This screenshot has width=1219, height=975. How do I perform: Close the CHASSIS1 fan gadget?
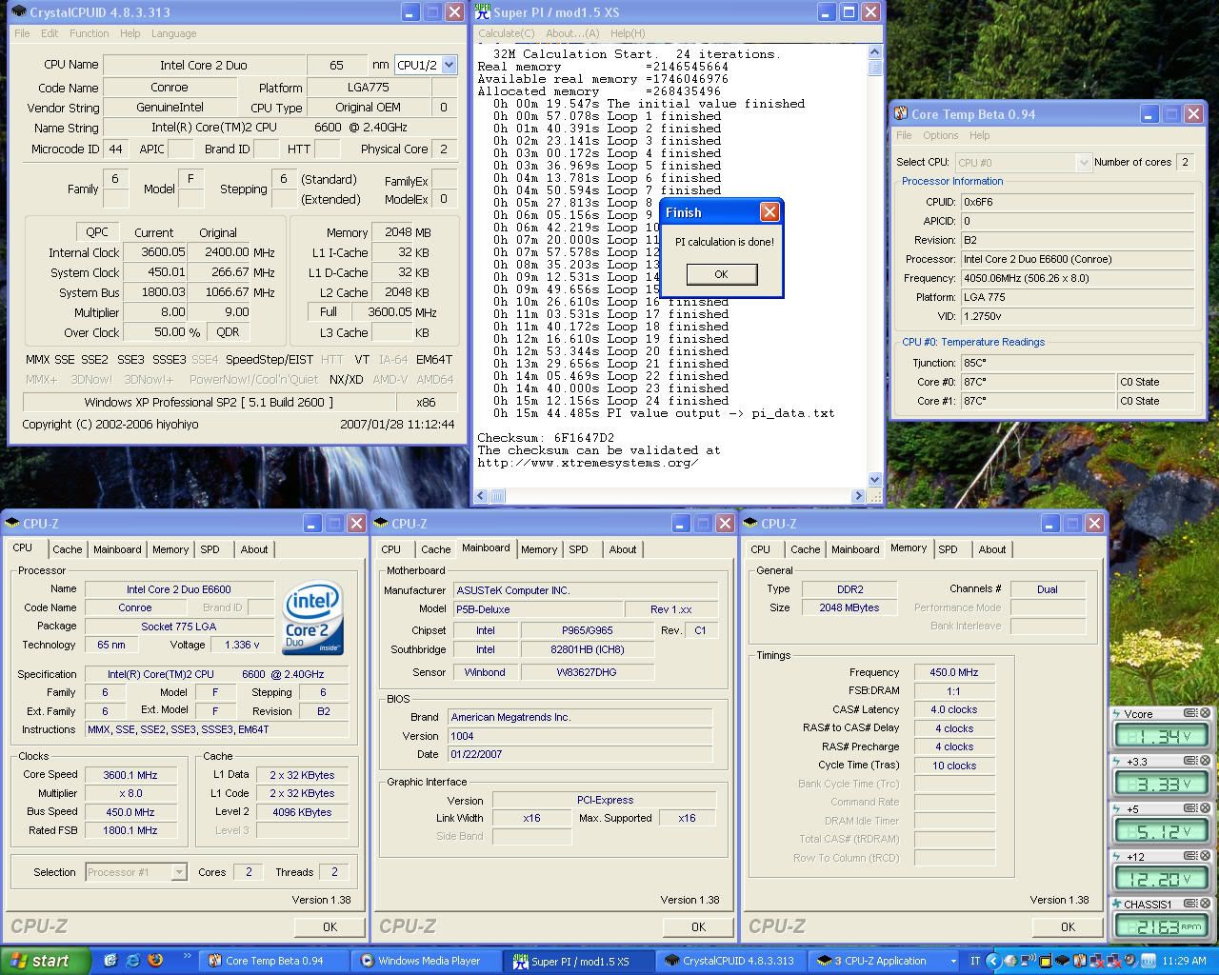coord(1205,904)
